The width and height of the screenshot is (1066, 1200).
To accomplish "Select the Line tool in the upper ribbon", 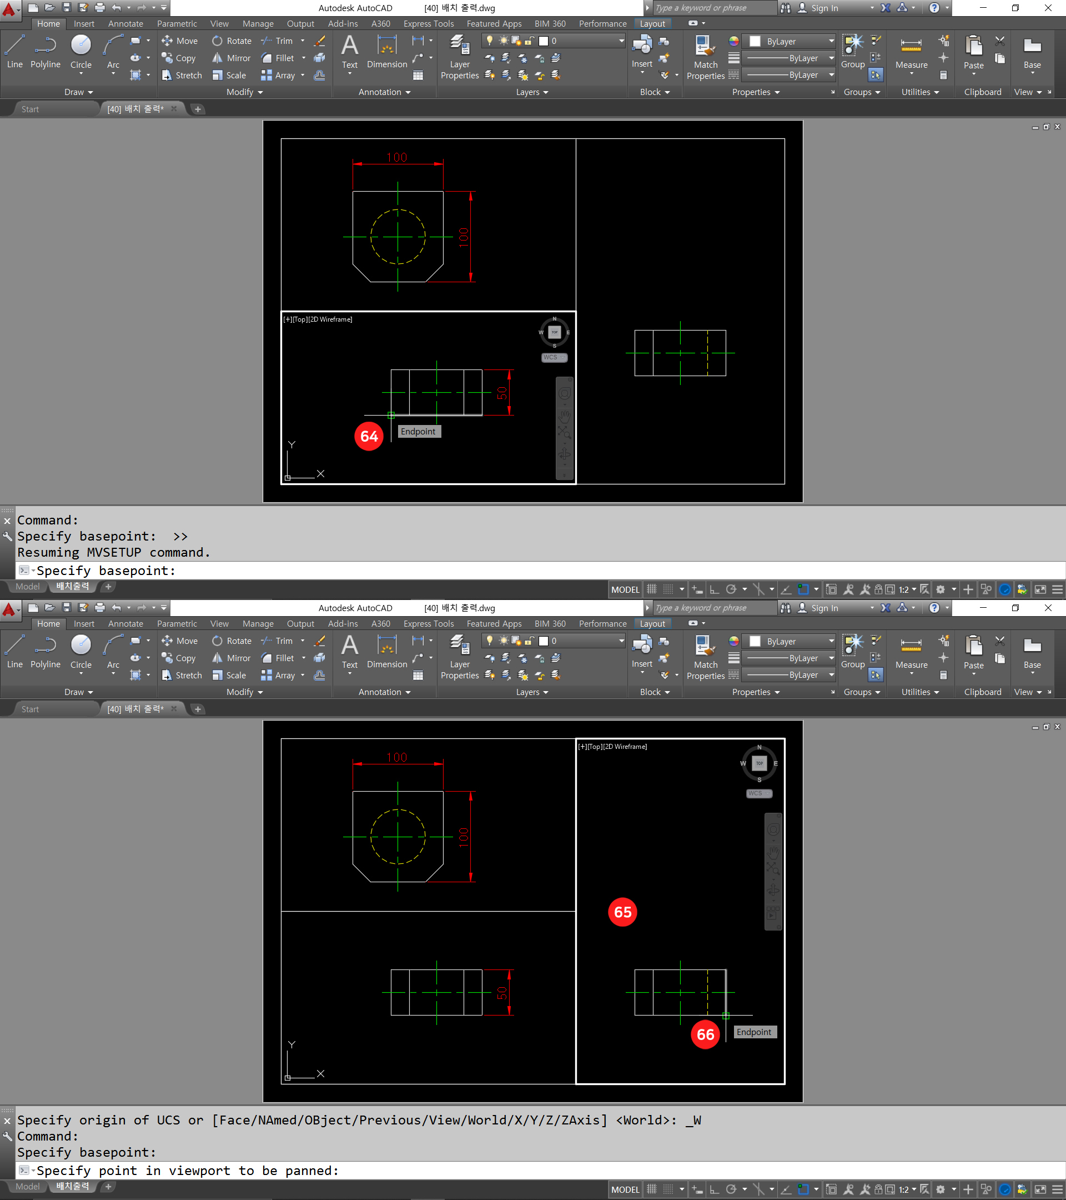I will coord(14,52).
